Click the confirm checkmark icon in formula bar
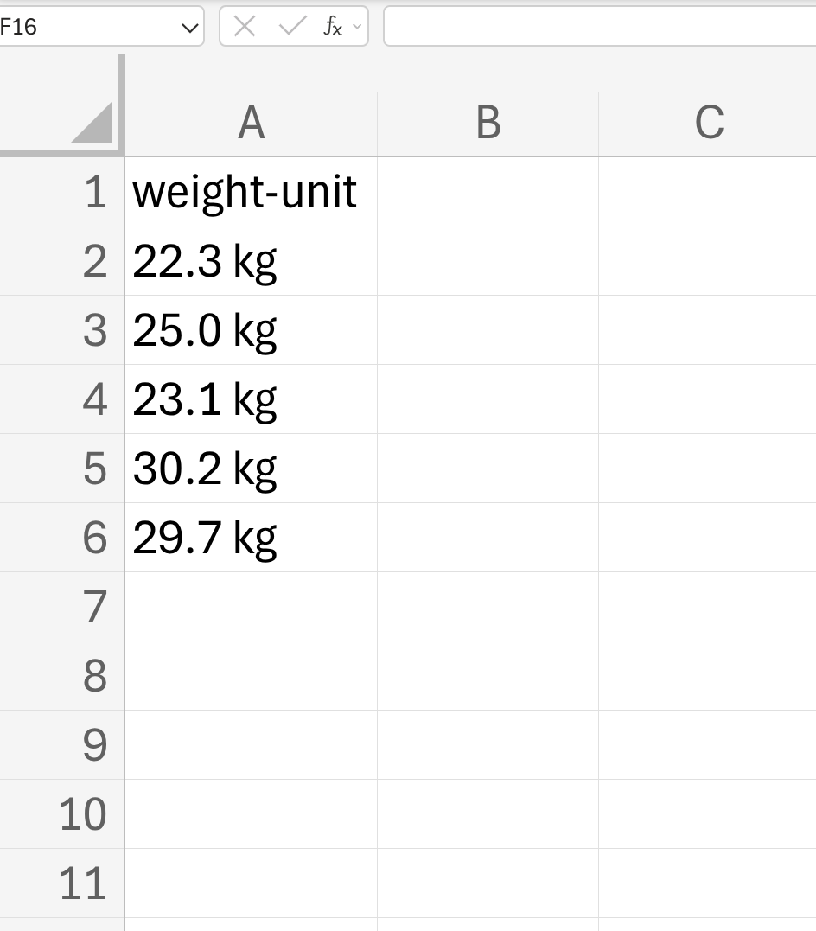This screenshot has height=931, width=816. tap(292, 26)
